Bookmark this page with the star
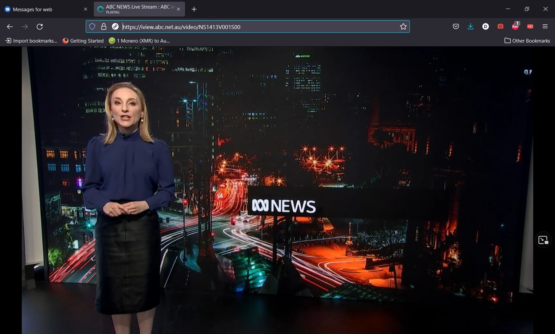This screenshot has height=334, width=555. pos(403,27)
